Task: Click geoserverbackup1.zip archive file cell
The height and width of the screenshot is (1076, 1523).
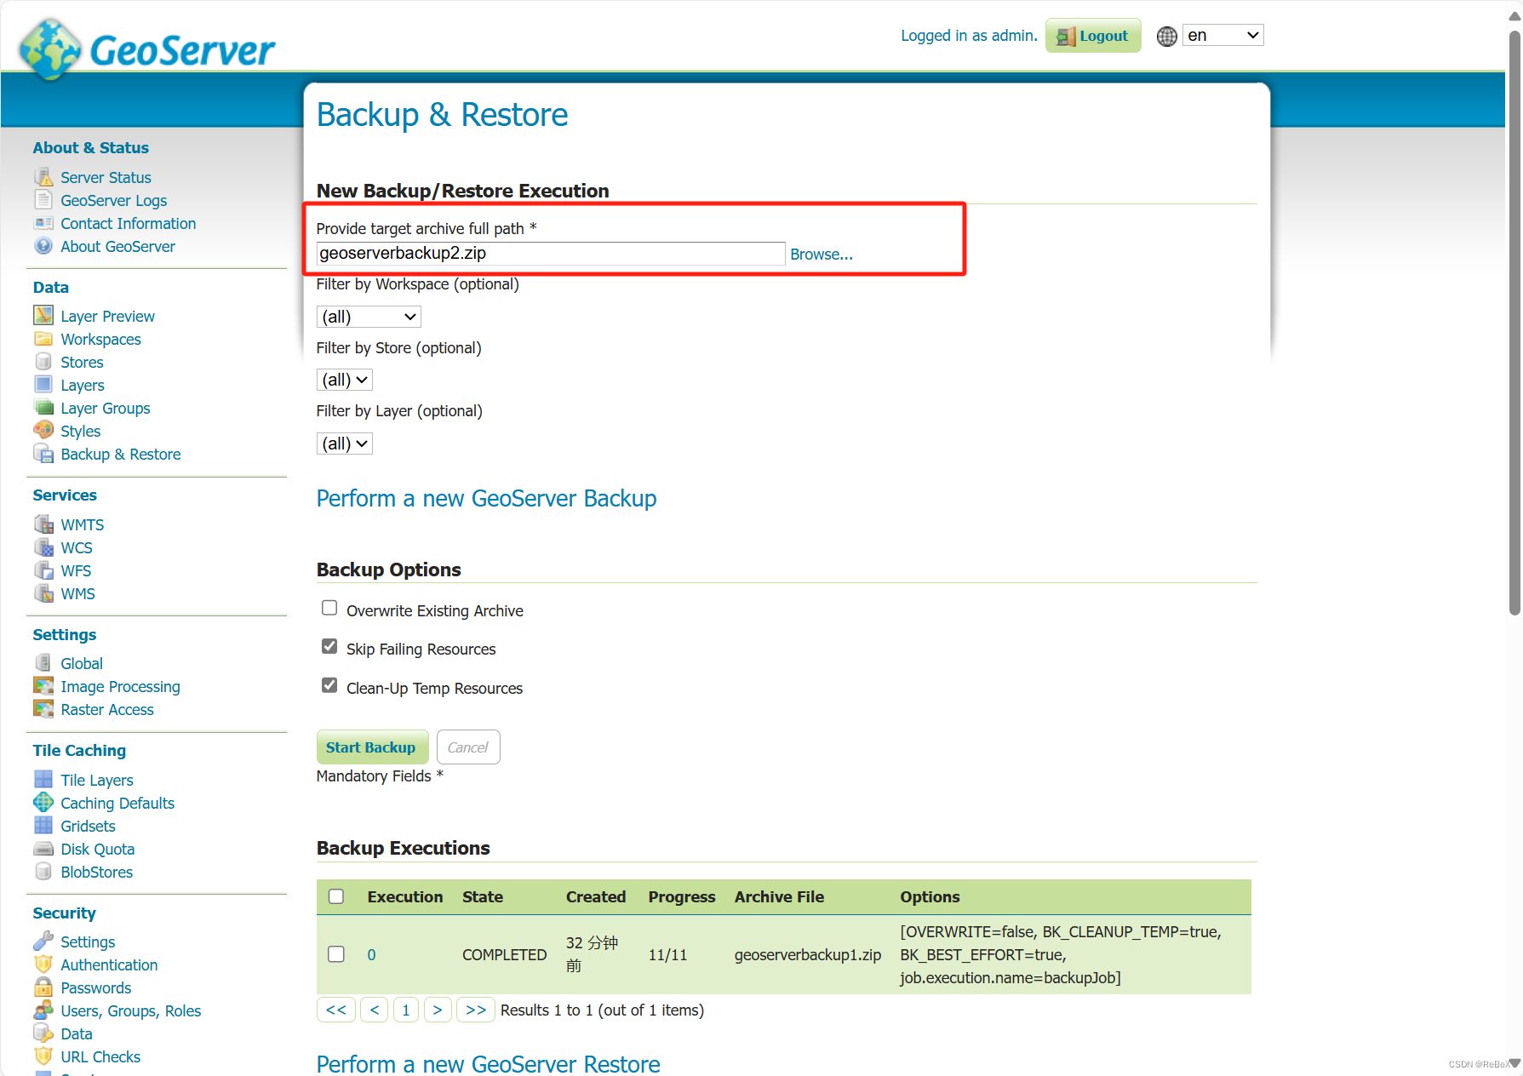Action: (x=808, y=954)
